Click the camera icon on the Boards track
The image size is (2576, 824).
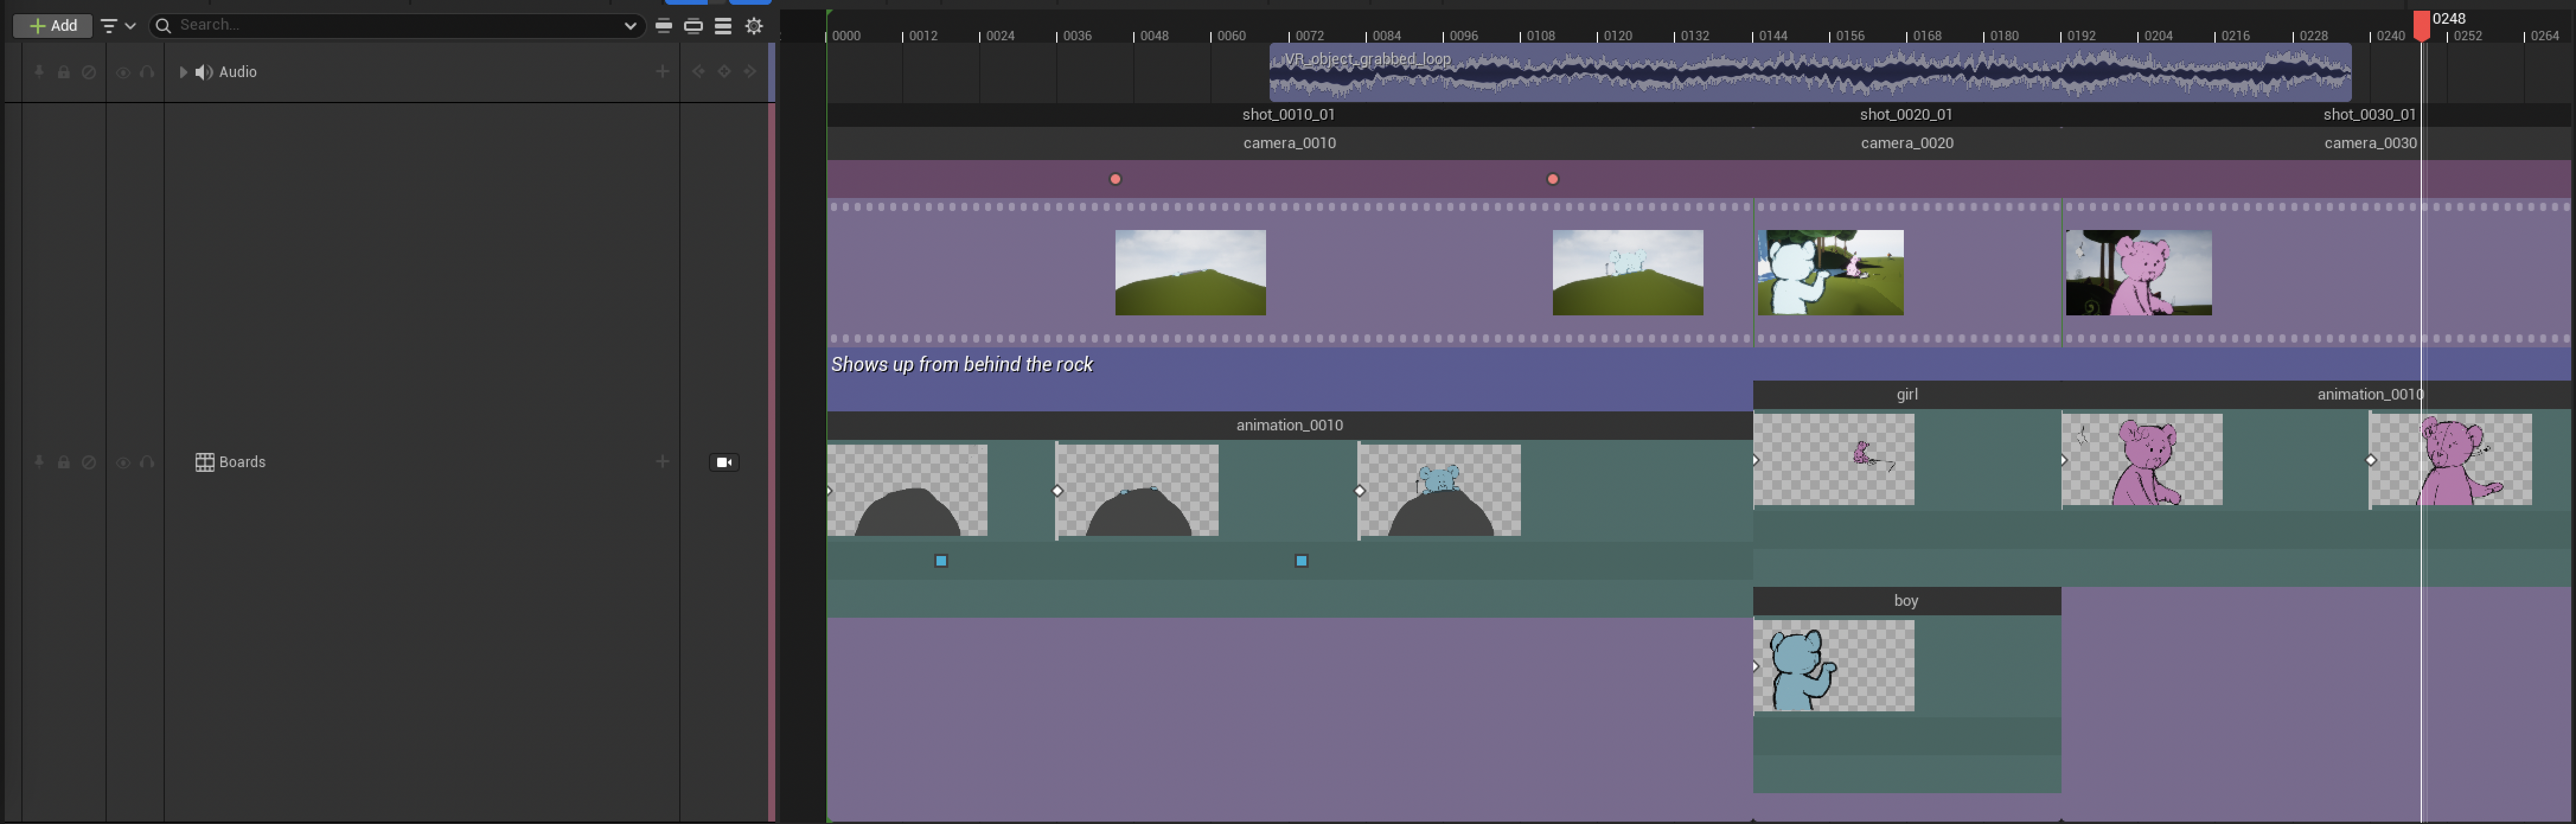(724, 462)
